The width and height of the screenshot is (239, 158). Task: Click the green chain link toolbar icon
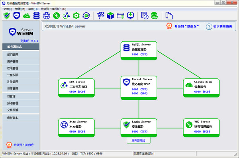[57, 16]
